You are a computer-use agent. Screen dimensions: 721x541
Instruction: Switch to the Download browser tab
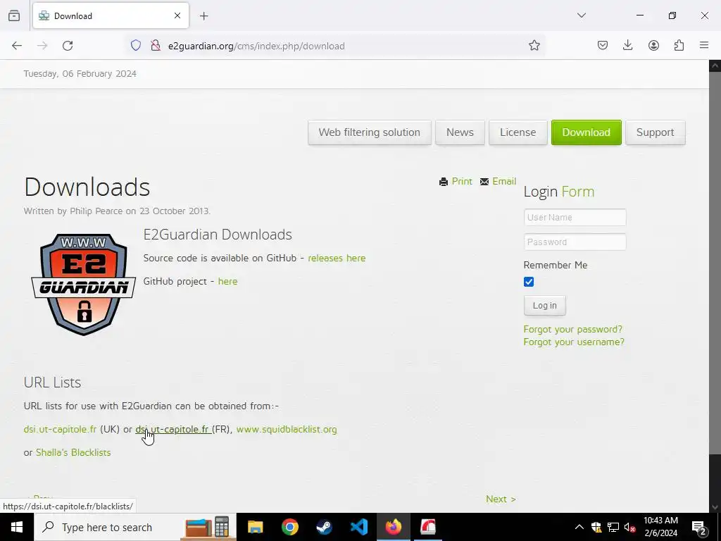click(111, 15)
